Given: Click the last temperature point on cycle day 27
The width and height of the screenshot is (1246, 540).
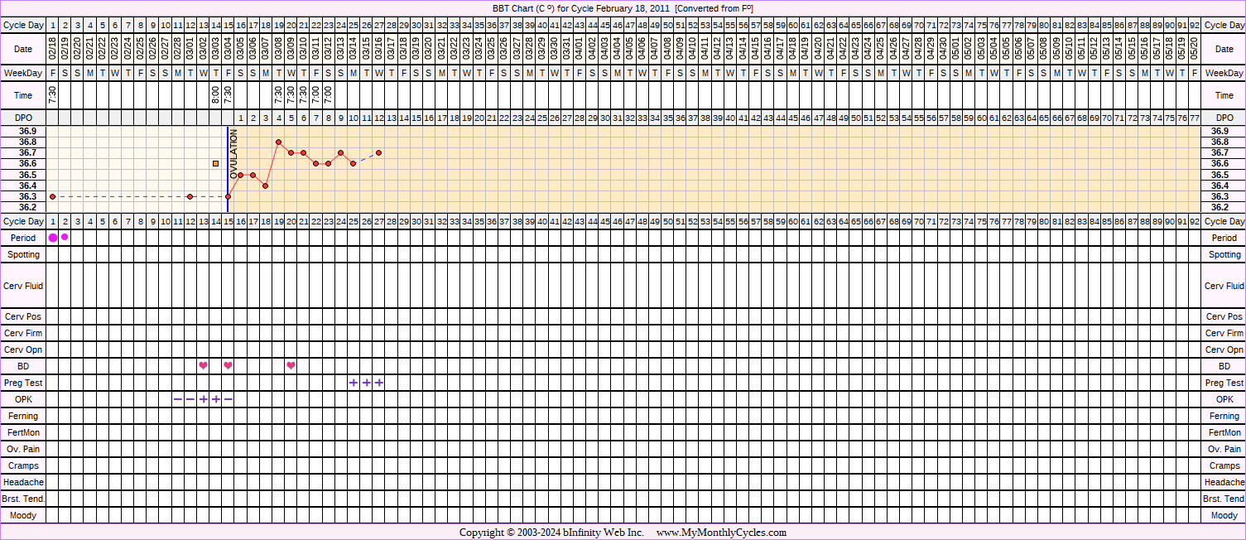Looking at the screenshot, I should (378, 152).
